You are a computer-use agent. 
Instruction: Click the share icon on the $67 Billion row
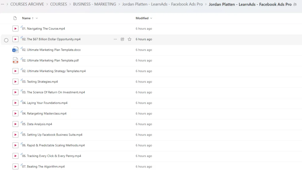(122, 39)
